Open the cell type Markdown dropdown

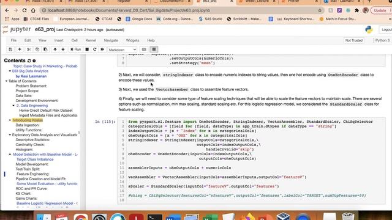[123, 50]
